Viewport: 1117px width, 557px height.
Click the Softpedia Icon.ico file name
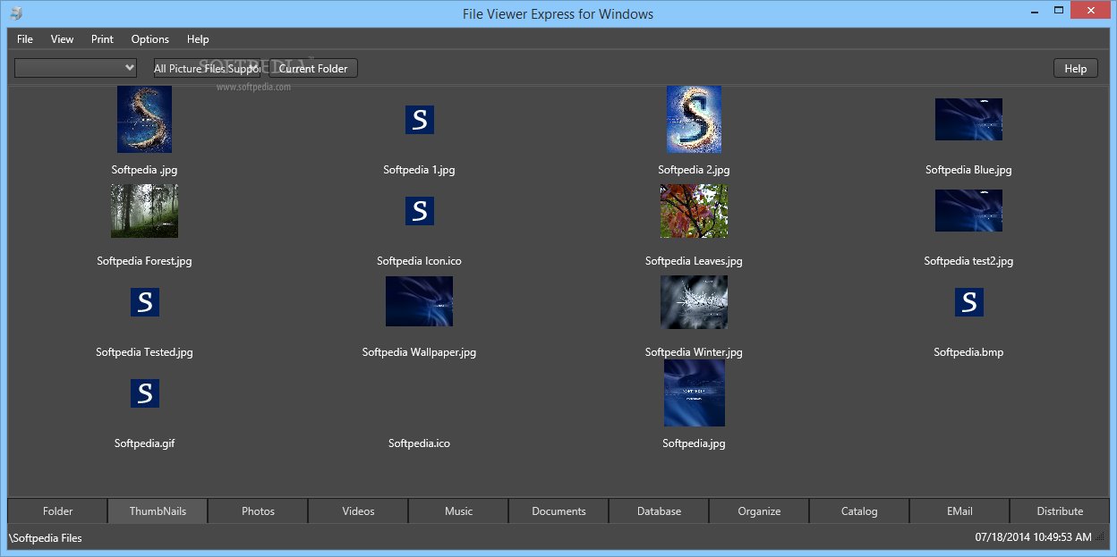click(x=420, y=261)
